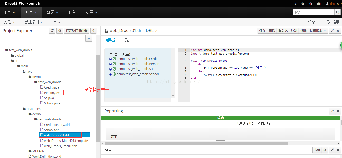Expand the demo.test_web_drools.School fact type
This screenshot has height=158, width=342.
click(110, 74)
